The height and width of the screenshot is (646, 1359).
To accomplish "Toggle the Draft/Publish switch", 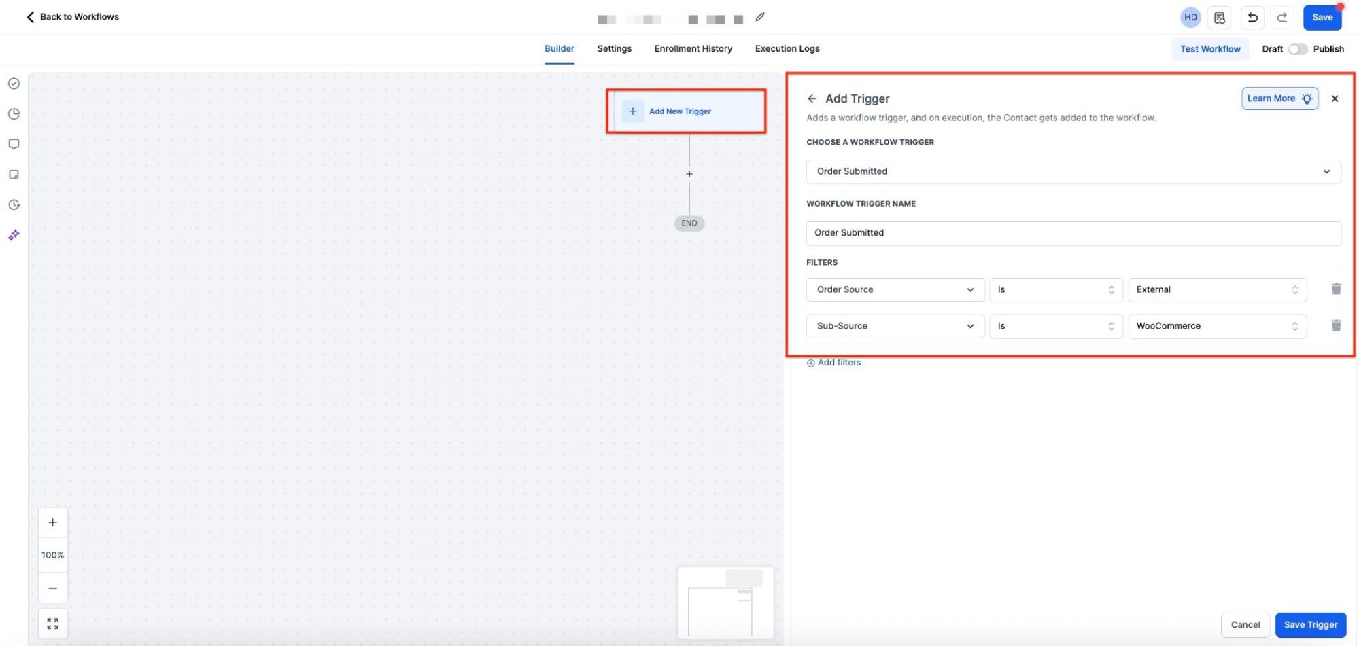I will (1298, 49).
